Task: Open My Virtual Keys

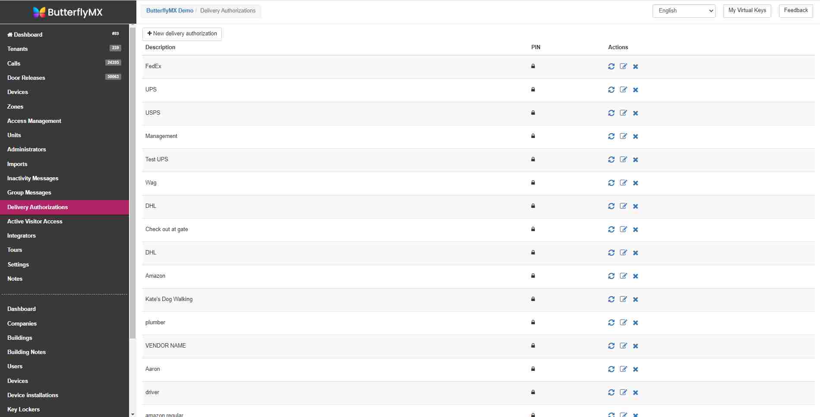Action: click(x=747, y=10)
